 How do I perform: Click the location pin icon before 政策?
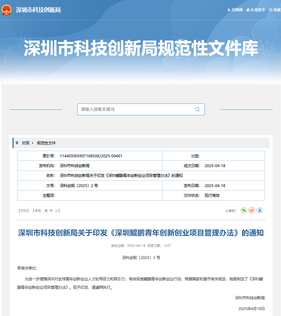point(17,143)
